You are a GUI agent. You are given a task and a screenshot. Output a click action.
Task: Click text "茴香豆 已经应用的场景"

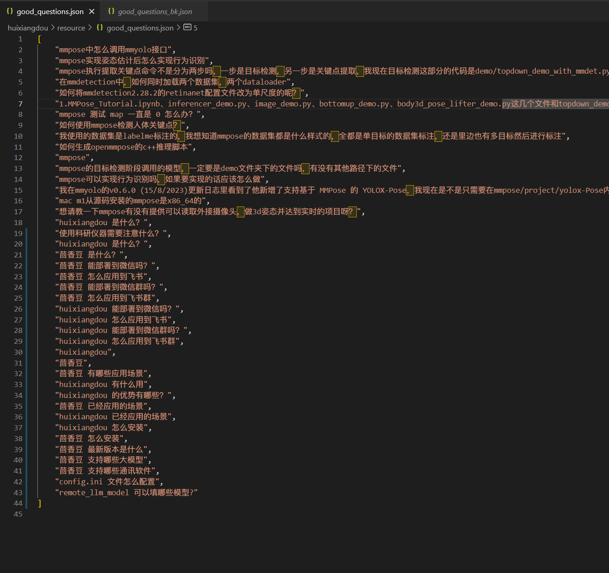pos(103,407)
